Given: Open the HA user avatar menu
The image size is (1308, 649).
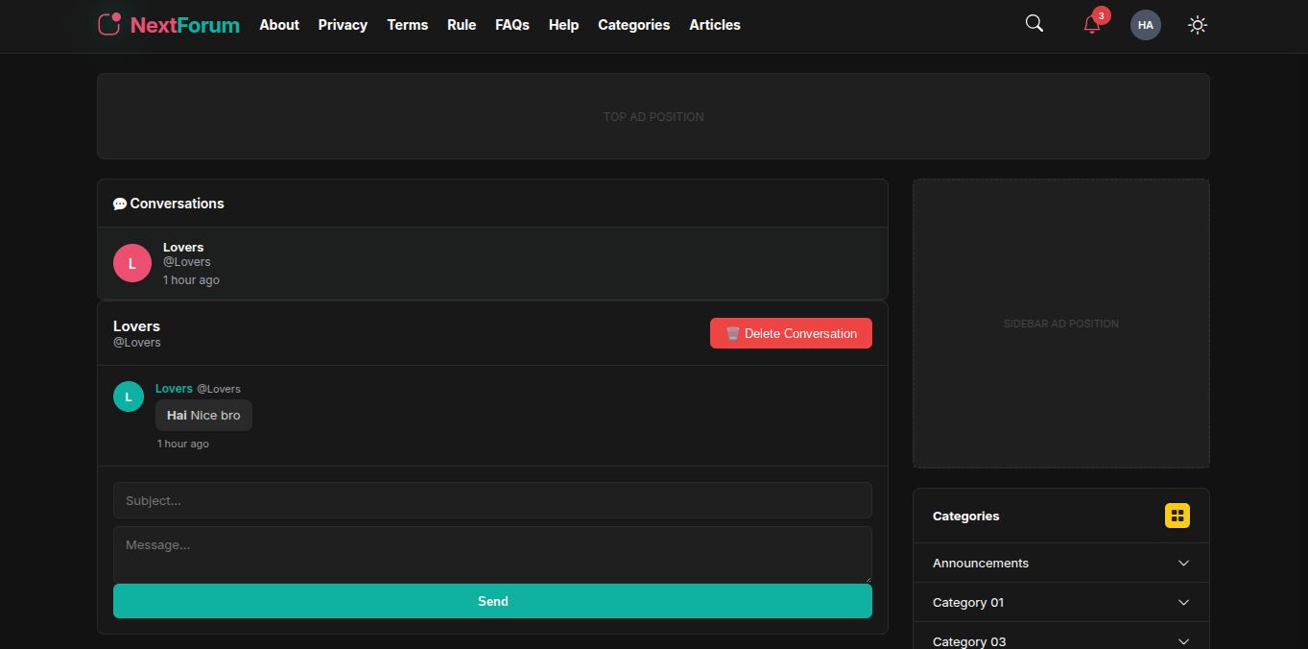Looking at the screenshot, I should tap(1145, 25).
